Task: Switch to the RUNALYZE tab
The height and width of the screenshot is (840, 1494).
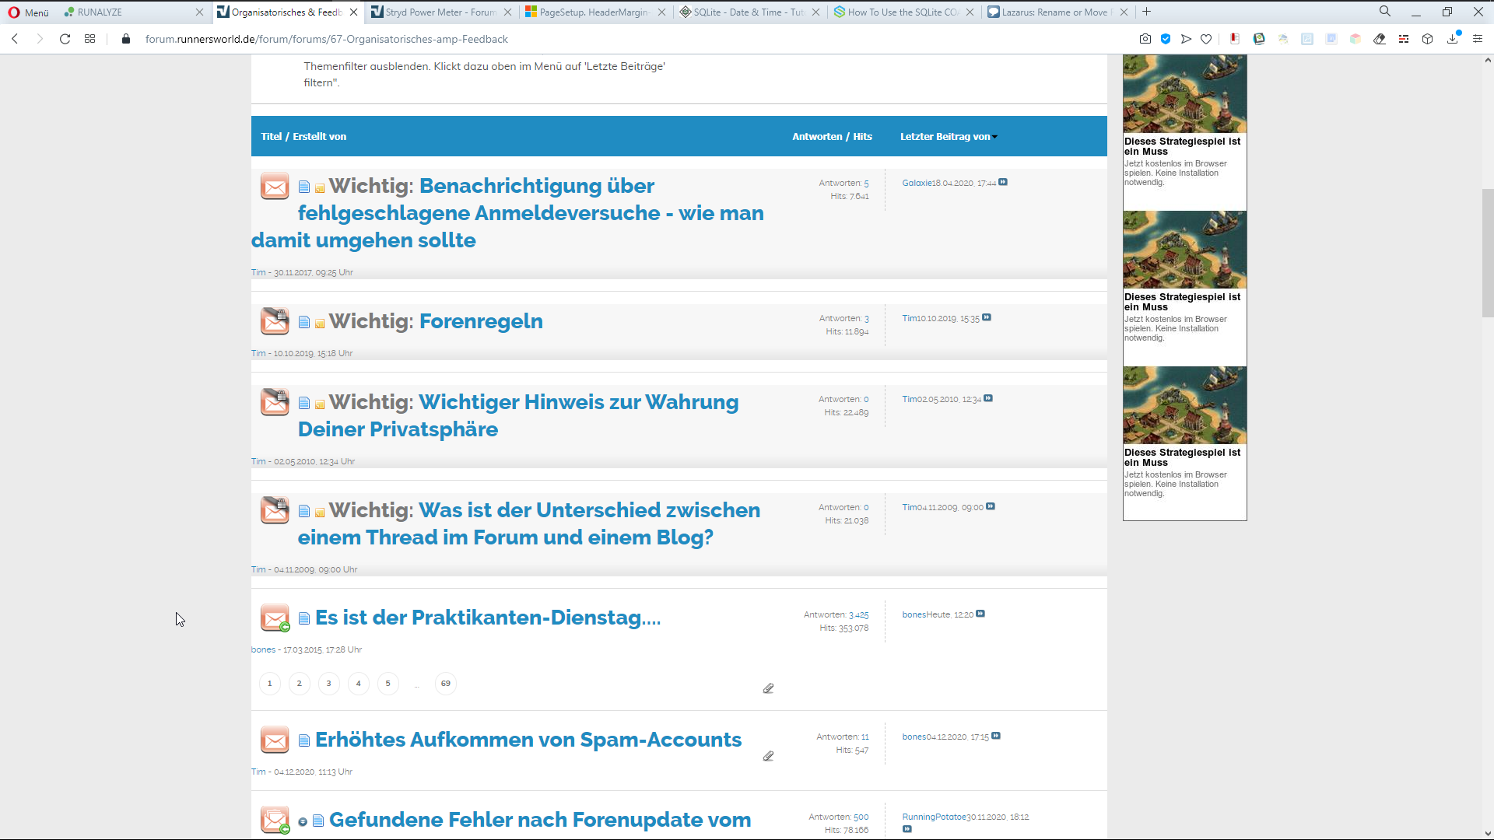Action: (x=100, y=12)
